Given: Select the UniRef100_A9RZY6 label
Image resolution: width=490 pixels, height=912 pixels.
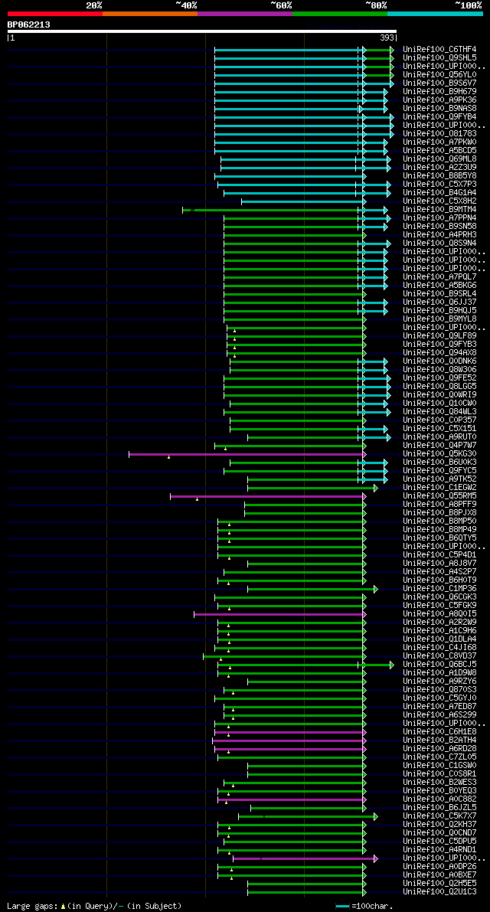Looking at the screenshot, I should (439, 682).
